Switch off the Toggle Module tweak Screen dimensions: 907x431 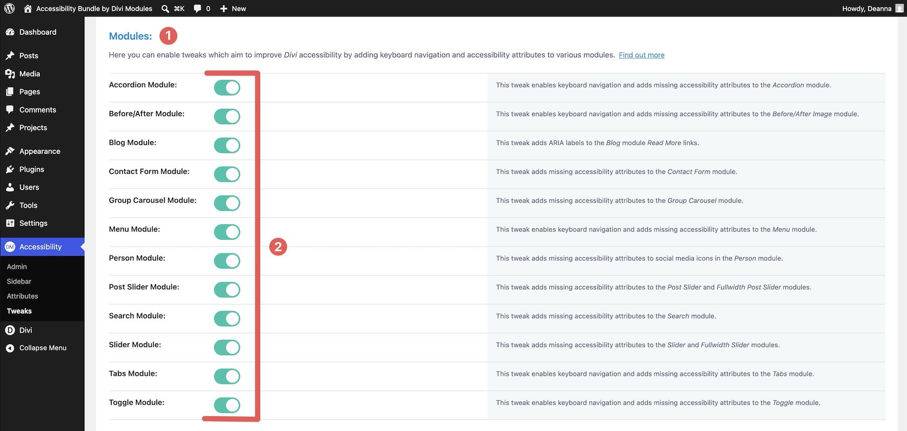tap(227, 405)
